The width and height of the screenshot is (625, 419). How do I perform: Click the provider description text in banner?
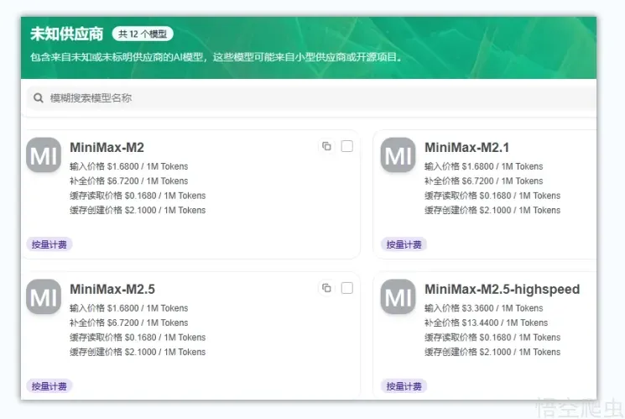(x=216, y=57)
